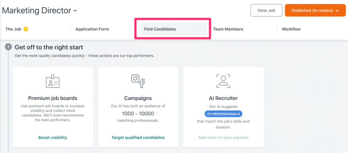Select the Campaigns card heading
This screenshot has width=348, height=153.
click(x=138, y=98)
